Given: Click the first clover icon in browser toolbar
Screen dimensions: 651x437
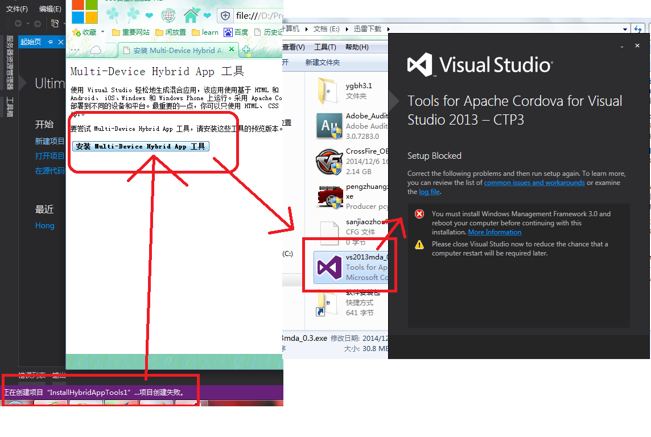Looking at the screenshot, I should (x=113, y=15).
